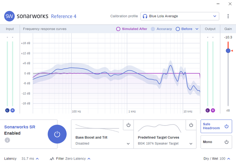The image size is (236, 161).
Task: Click the red gain limit marker
Action: 232,51
